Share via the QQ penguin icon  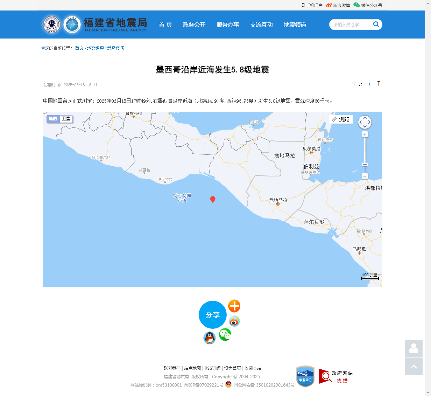[209, 338]
